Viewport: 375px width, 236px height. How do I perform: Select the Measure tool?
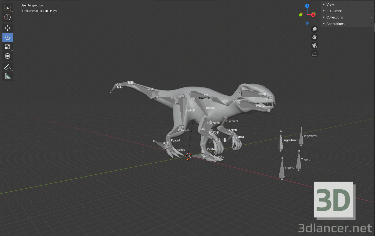pos(8,76)
